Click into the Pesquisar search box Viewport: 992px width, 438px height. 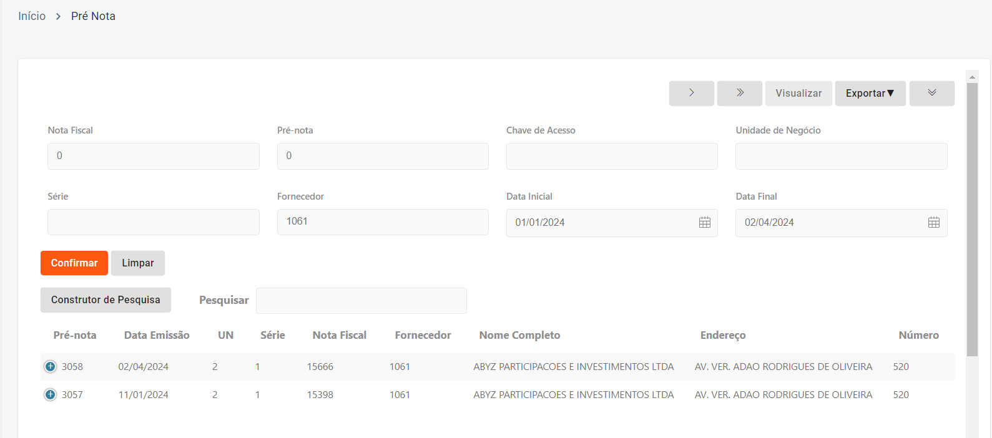click(x=361, y=301)
